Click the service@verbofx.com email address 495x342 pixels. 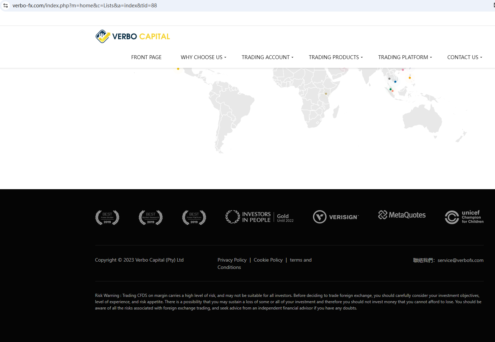click(x=460, y=260)
